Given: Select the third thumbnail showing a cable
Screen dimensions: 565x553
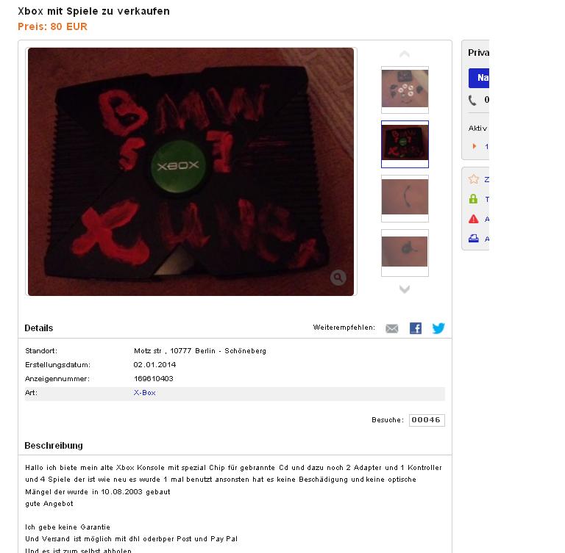Looking at the screenshot, I should pos(405,198).
